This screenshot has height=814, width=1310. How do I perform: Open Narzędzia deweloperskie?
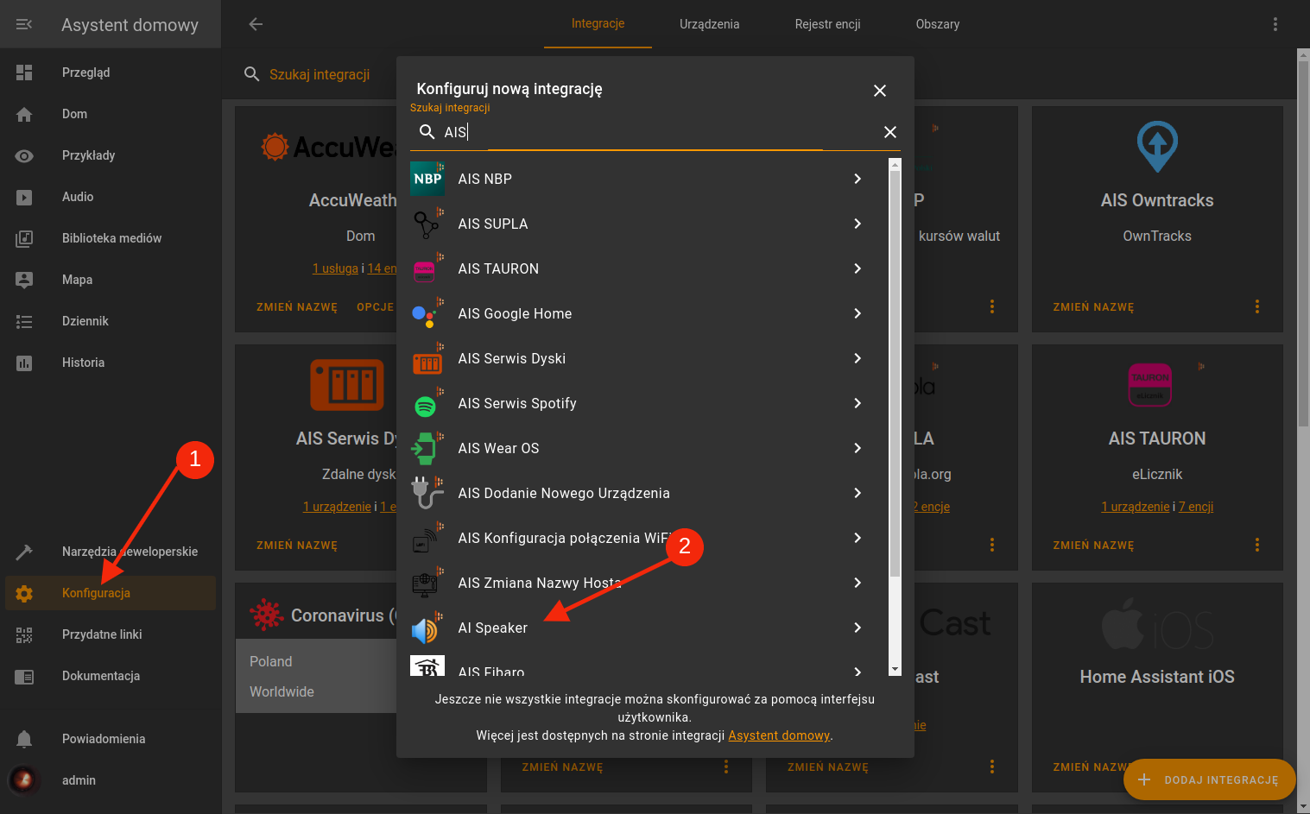click(x=111, y=552)
